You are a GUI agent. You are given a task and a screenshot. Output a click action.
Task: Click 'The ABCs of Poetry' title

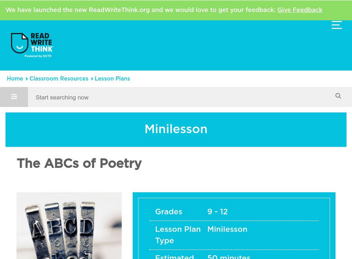click(x=79, y=163)
